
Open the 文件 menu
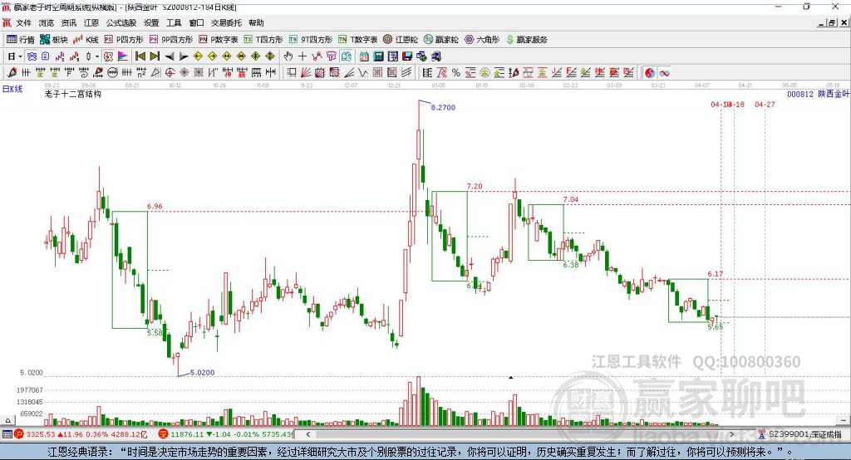point(23,22)
